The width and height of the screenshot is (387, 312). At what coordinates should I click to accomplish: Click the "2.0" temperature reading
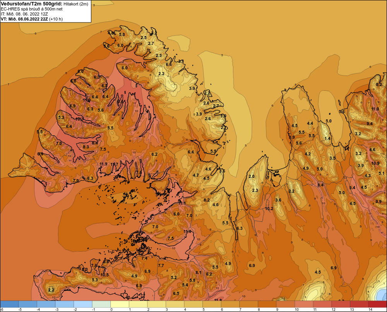[x=252, y=176]
